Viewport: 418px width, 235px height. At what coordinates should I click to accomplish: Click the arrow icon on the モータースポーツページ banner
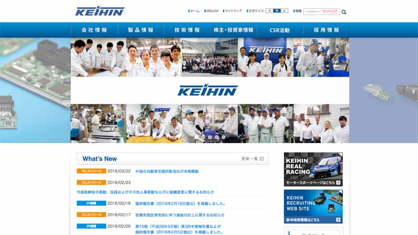tap(338, 182)
